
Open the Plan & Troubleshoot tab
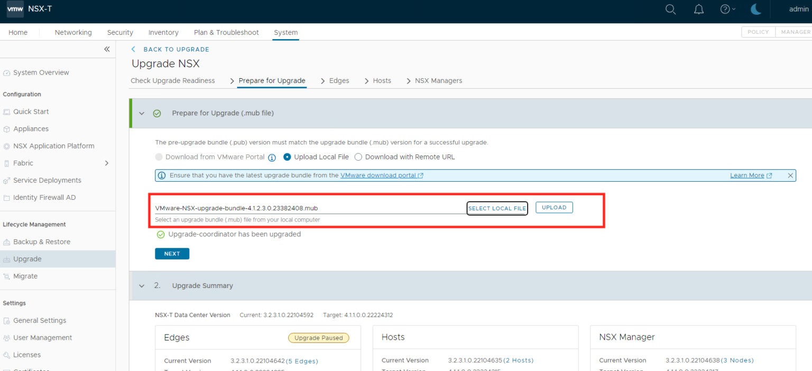click(226, 32)
